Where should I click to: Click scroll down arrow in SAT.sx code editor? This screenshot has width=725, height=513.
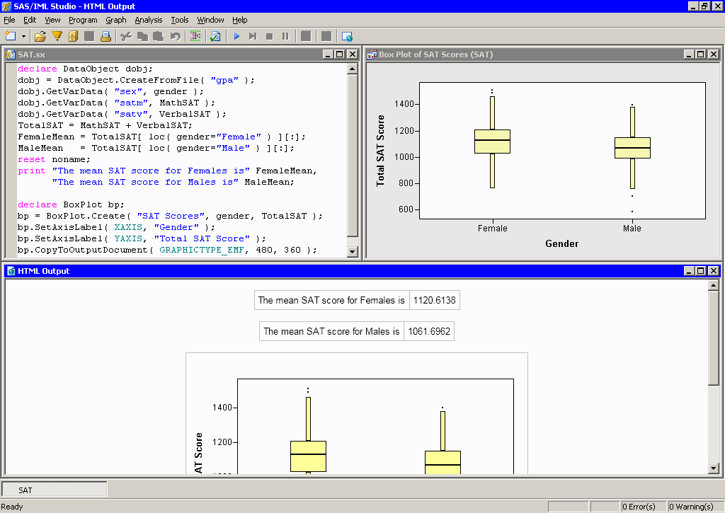(352, 250)
